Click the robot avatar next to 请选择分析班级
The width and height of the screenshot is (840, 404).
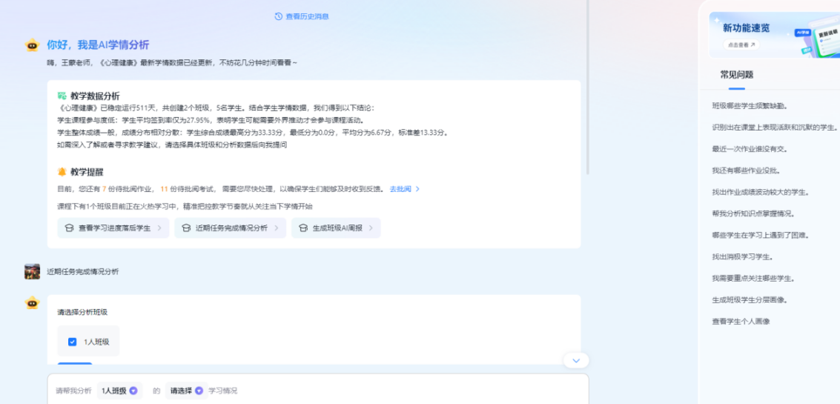click(32, 302)
